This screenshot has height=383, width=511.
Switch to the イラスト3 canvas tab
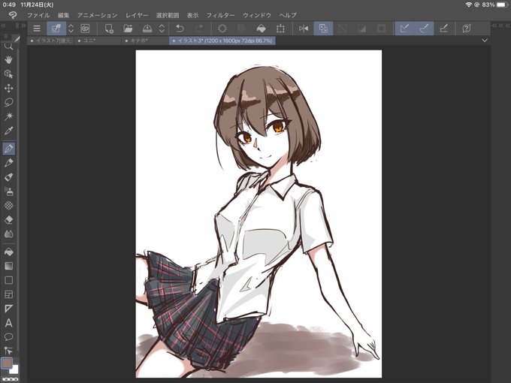222,41
